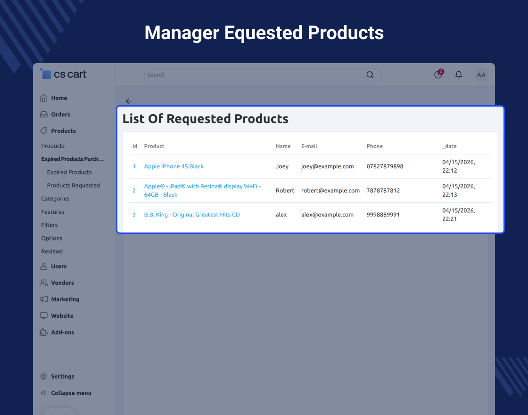Select phone number 9998889991
Viewport: 528px width, 415px height.
click(383, 215)
